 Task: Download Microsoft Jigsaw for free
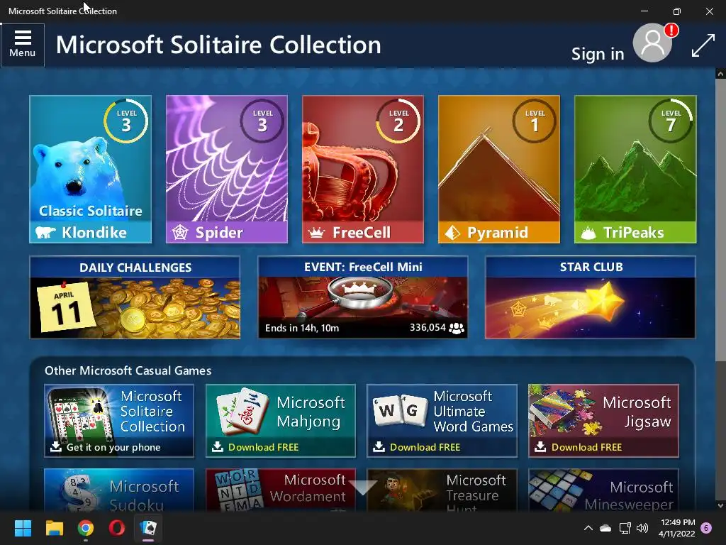604,421
